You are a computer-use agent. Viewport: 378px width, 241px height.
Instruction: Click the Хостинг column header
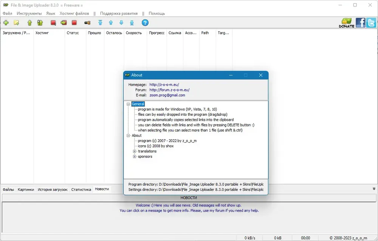click(42, 33)
